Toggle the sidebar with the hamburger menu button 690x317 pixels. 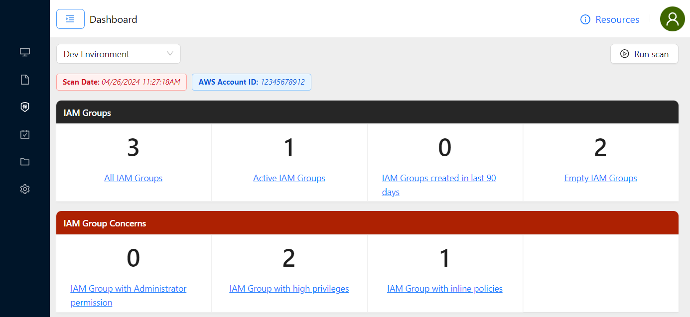tap(70, 18)
